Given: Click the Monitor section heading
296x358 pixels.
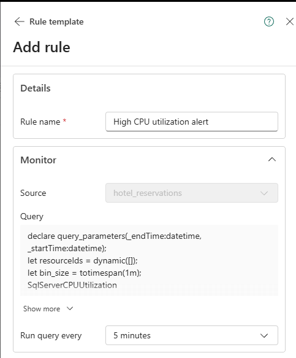Looking at the screenshot, I should click(38, 160).
